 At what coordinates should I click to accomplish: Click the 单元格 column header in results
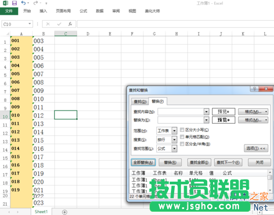pos(196,173)
